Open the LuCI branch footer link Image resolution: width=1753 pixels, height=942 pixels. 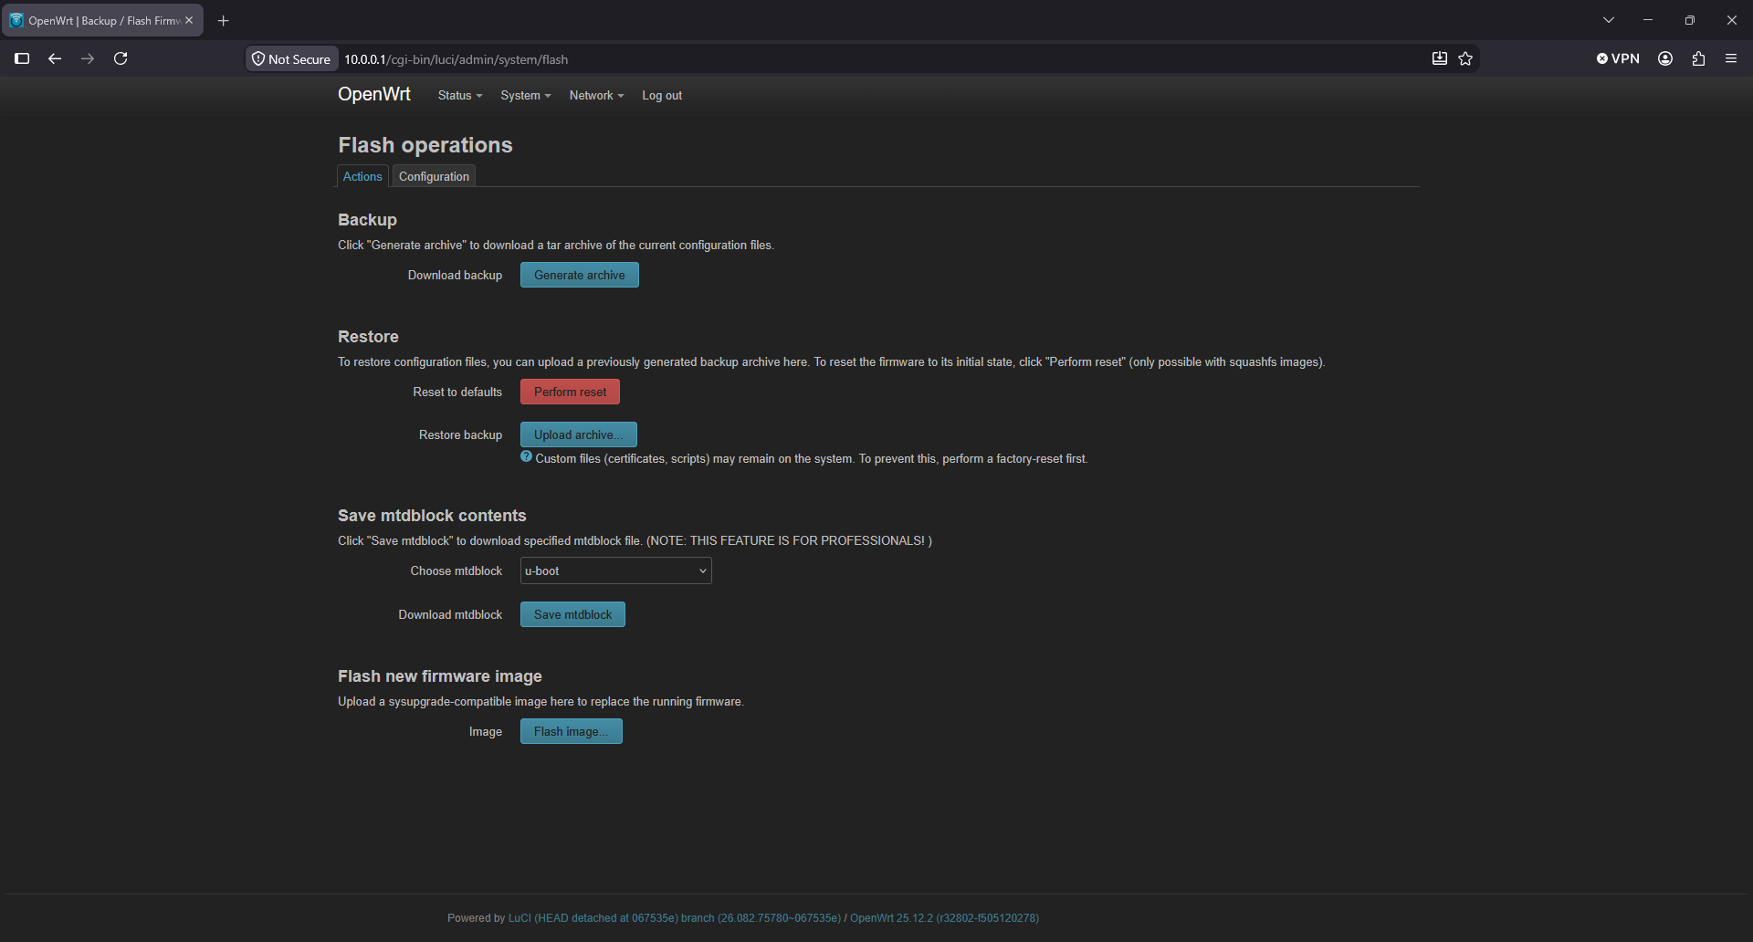tap(675, 918)
